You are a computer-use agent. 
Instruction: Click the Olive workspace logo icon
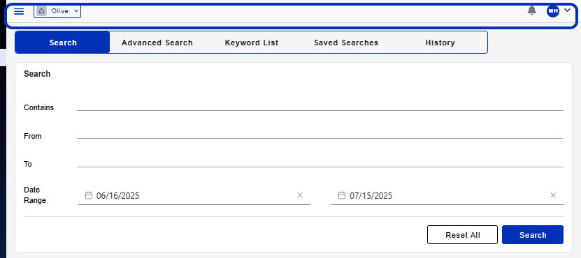[x=41, y=11]
